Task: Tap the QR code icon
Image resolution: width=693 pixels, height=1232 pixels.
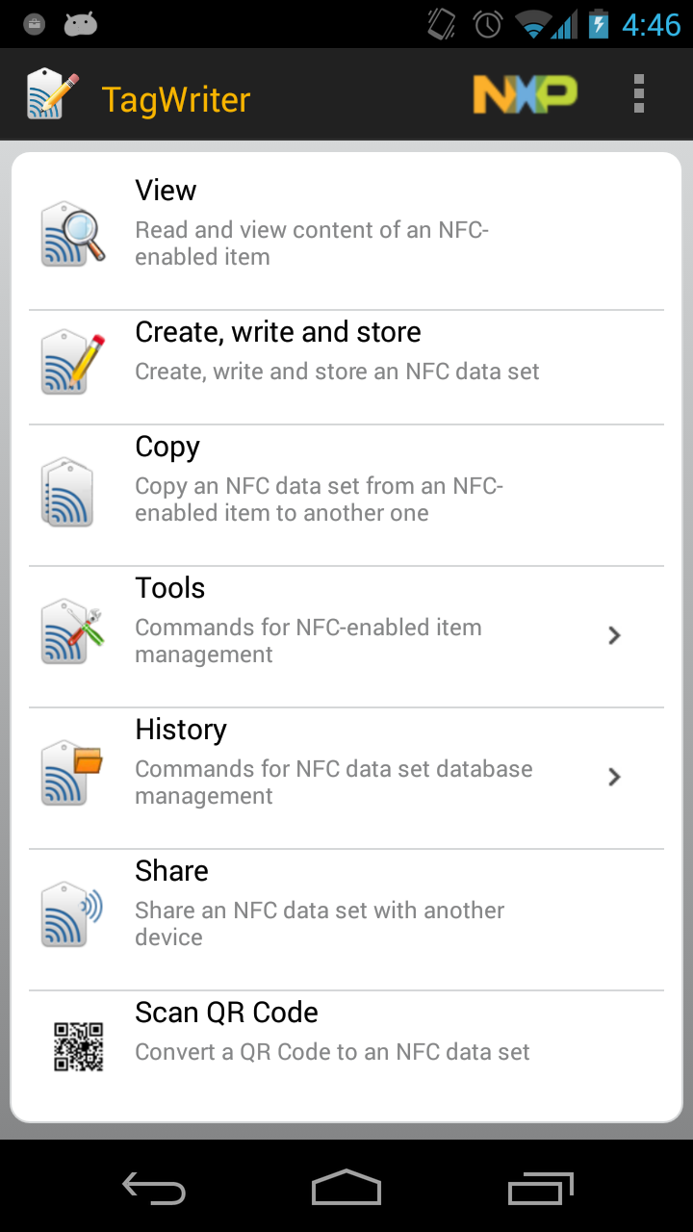Action: (78, 1046)
